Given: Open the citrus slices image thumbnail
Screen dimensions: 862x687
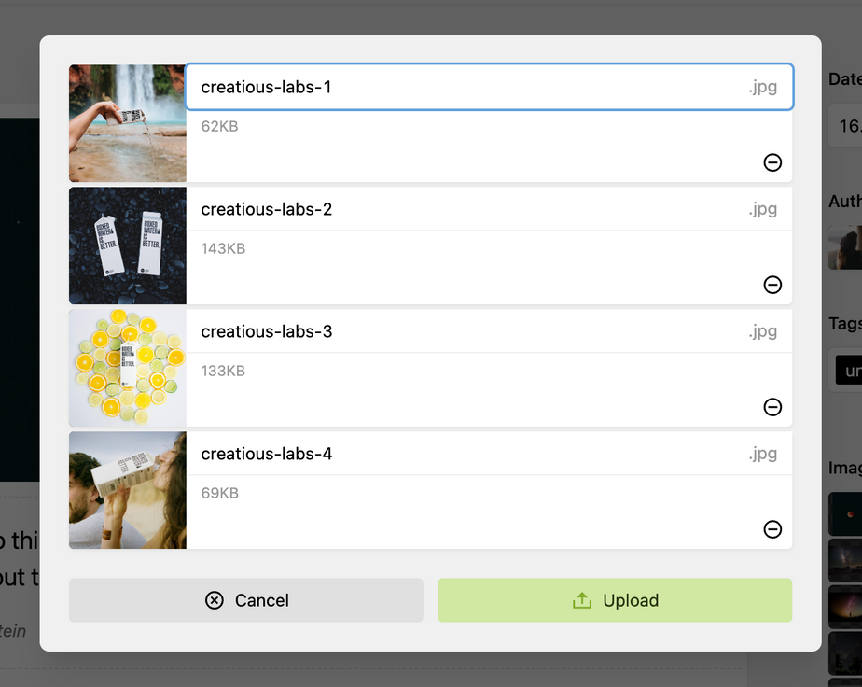Looking at the screenshot, I should [x=128, y=368].
